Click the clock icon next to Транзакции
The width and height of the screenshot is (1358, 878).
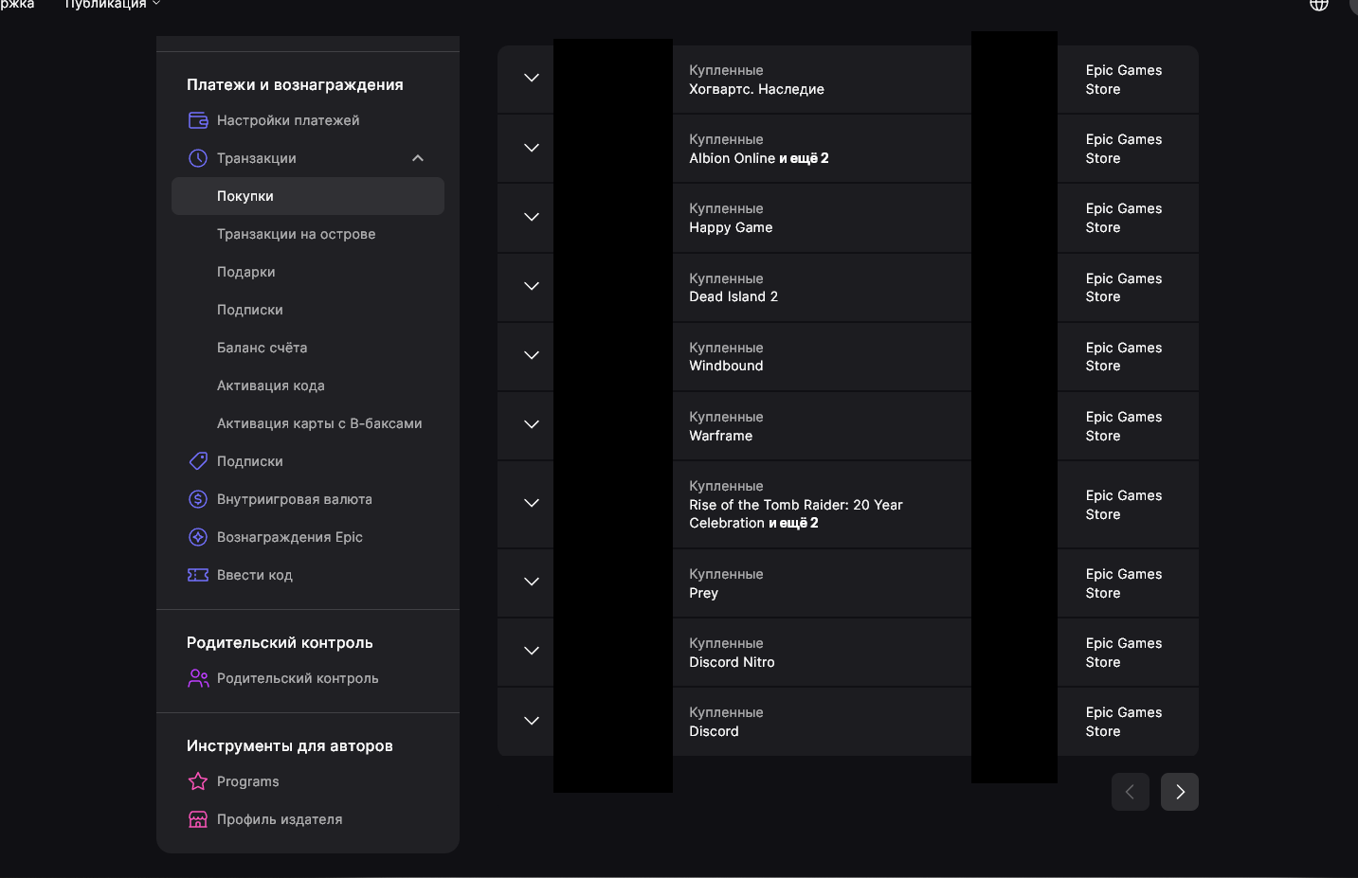coord(198,158)
